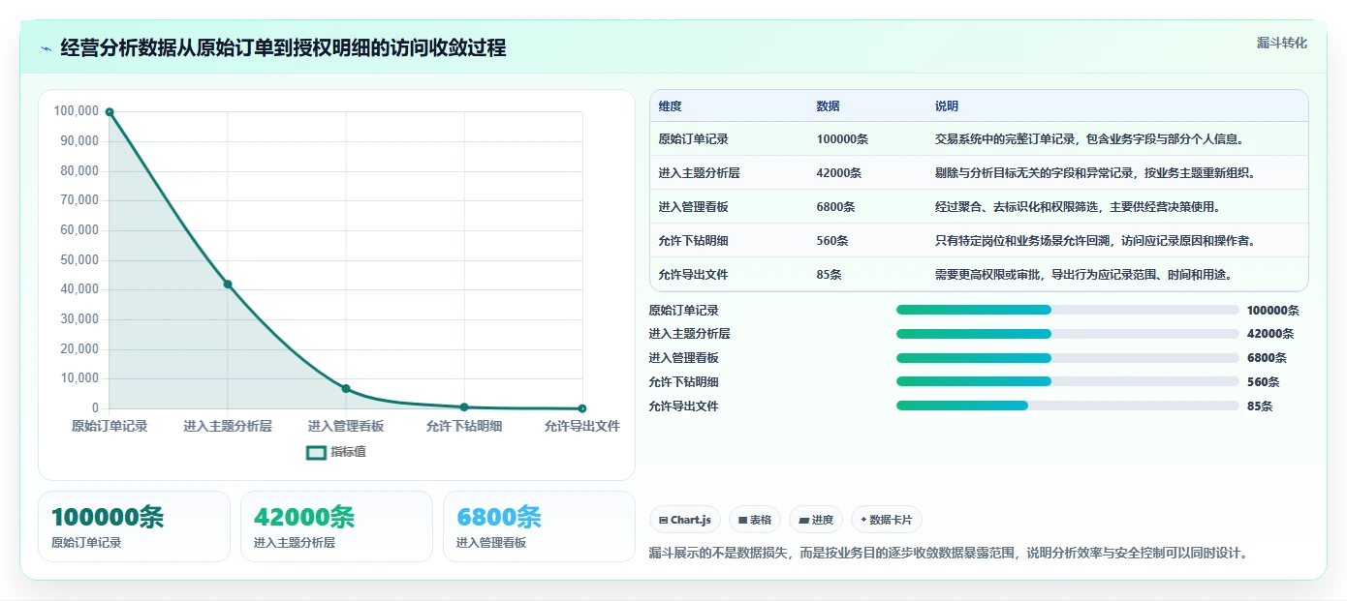Click description starting 剔除与分析目标无关的字段
The height and width of the screenshot is (601, 1347).
tap(1095, 173)
